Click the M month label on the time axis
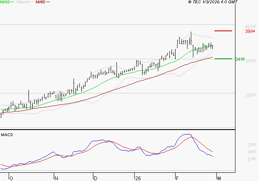 click(x=219, y=179)
